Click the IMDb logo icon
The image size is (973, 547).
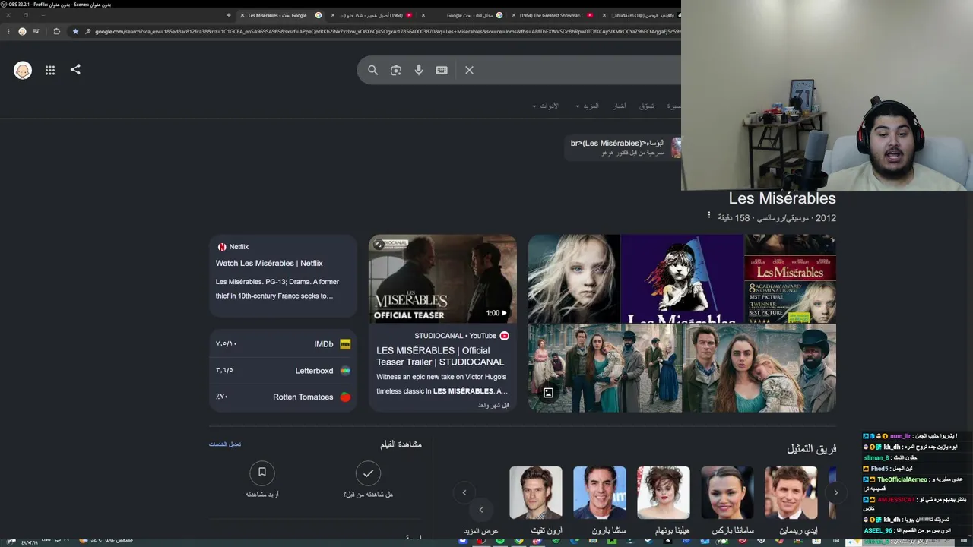(x=345, y=344)
